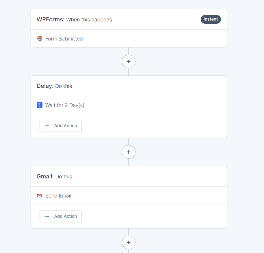Open the Wait for 2 Day(s) setting
The width and height of the screenshot is (264, 253).
point(129,105)
